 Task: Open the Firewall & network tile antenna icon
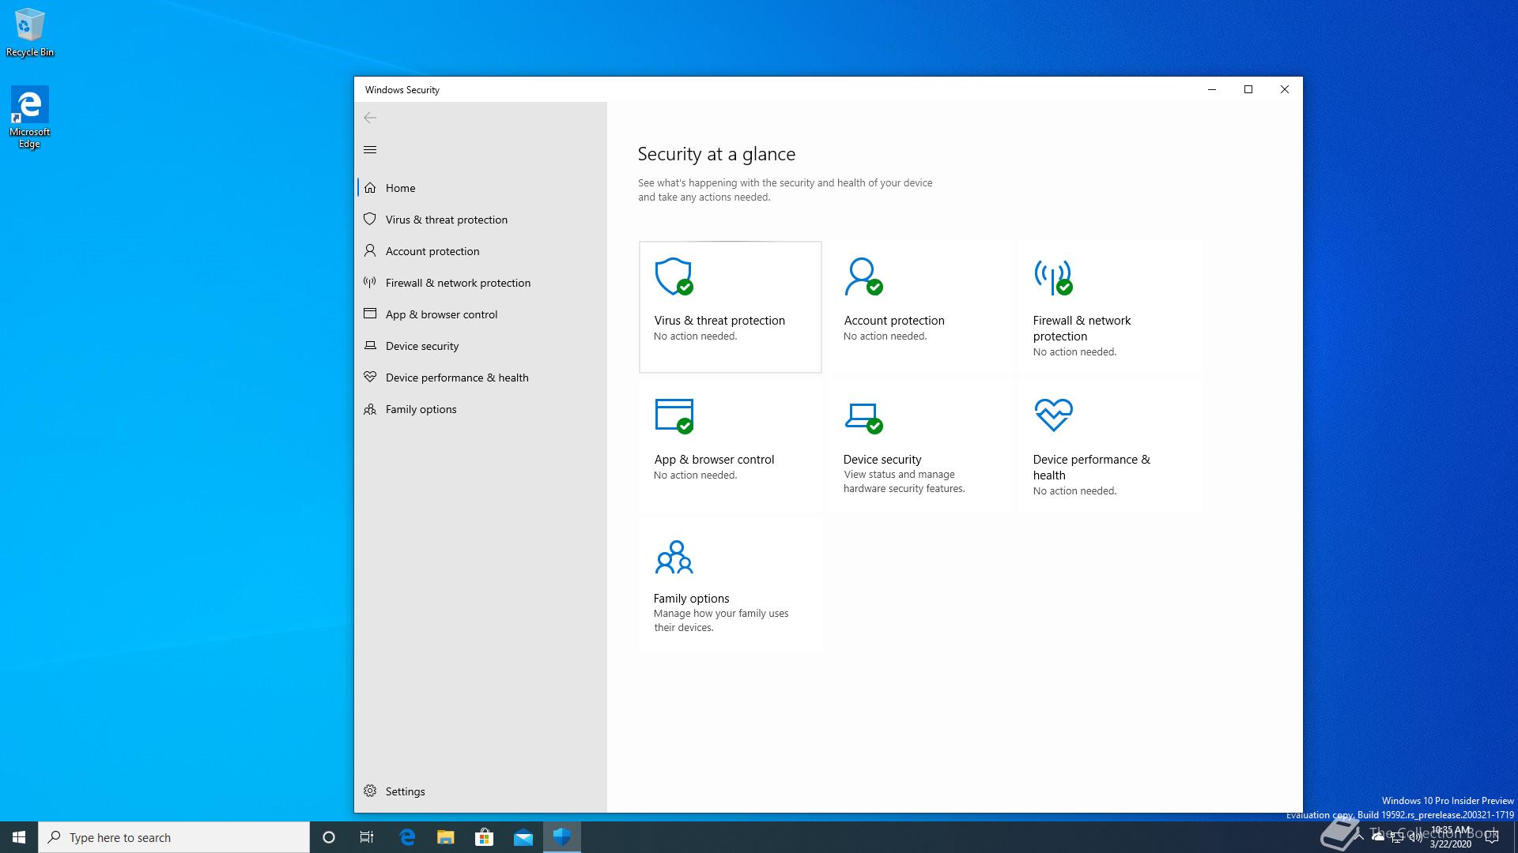point(1053,277)
